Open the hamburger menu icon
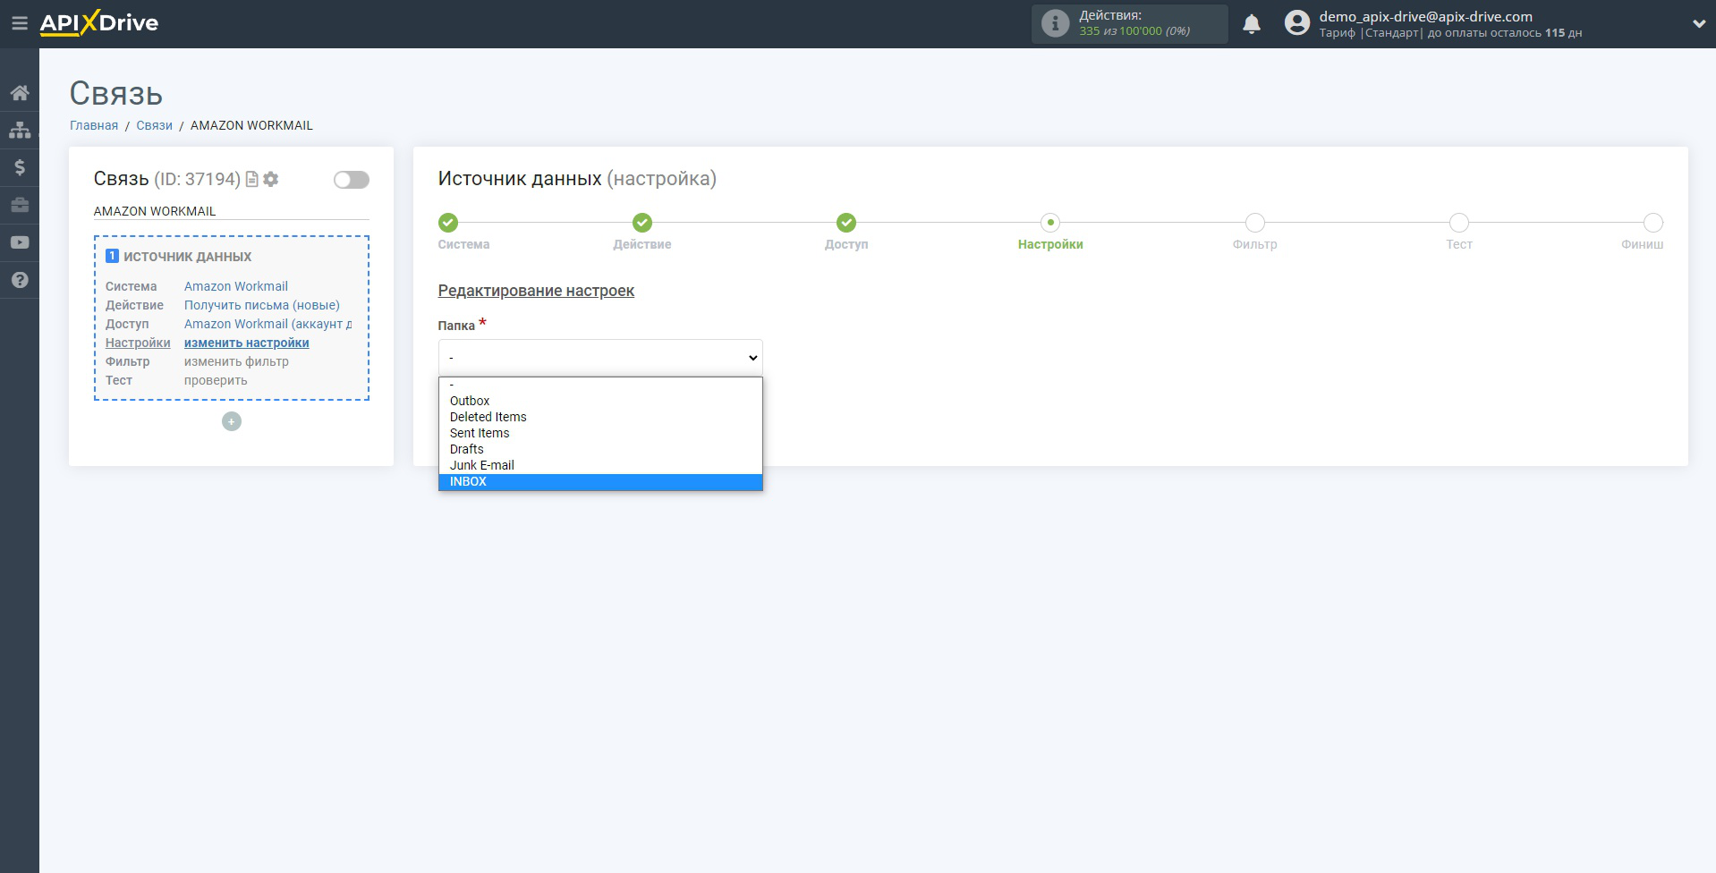The height and width of the screenshot is (873, 1716). [x=20, y=23]
